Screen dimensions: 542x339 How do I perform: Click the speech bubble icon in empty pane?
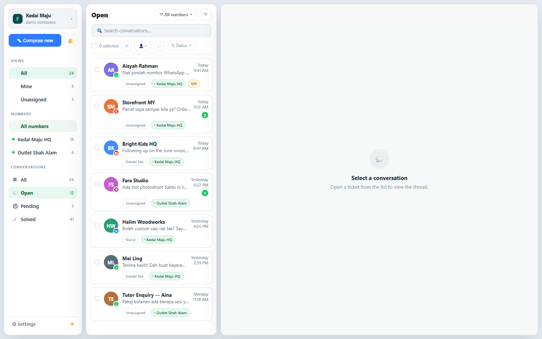[x=379, y=159]
